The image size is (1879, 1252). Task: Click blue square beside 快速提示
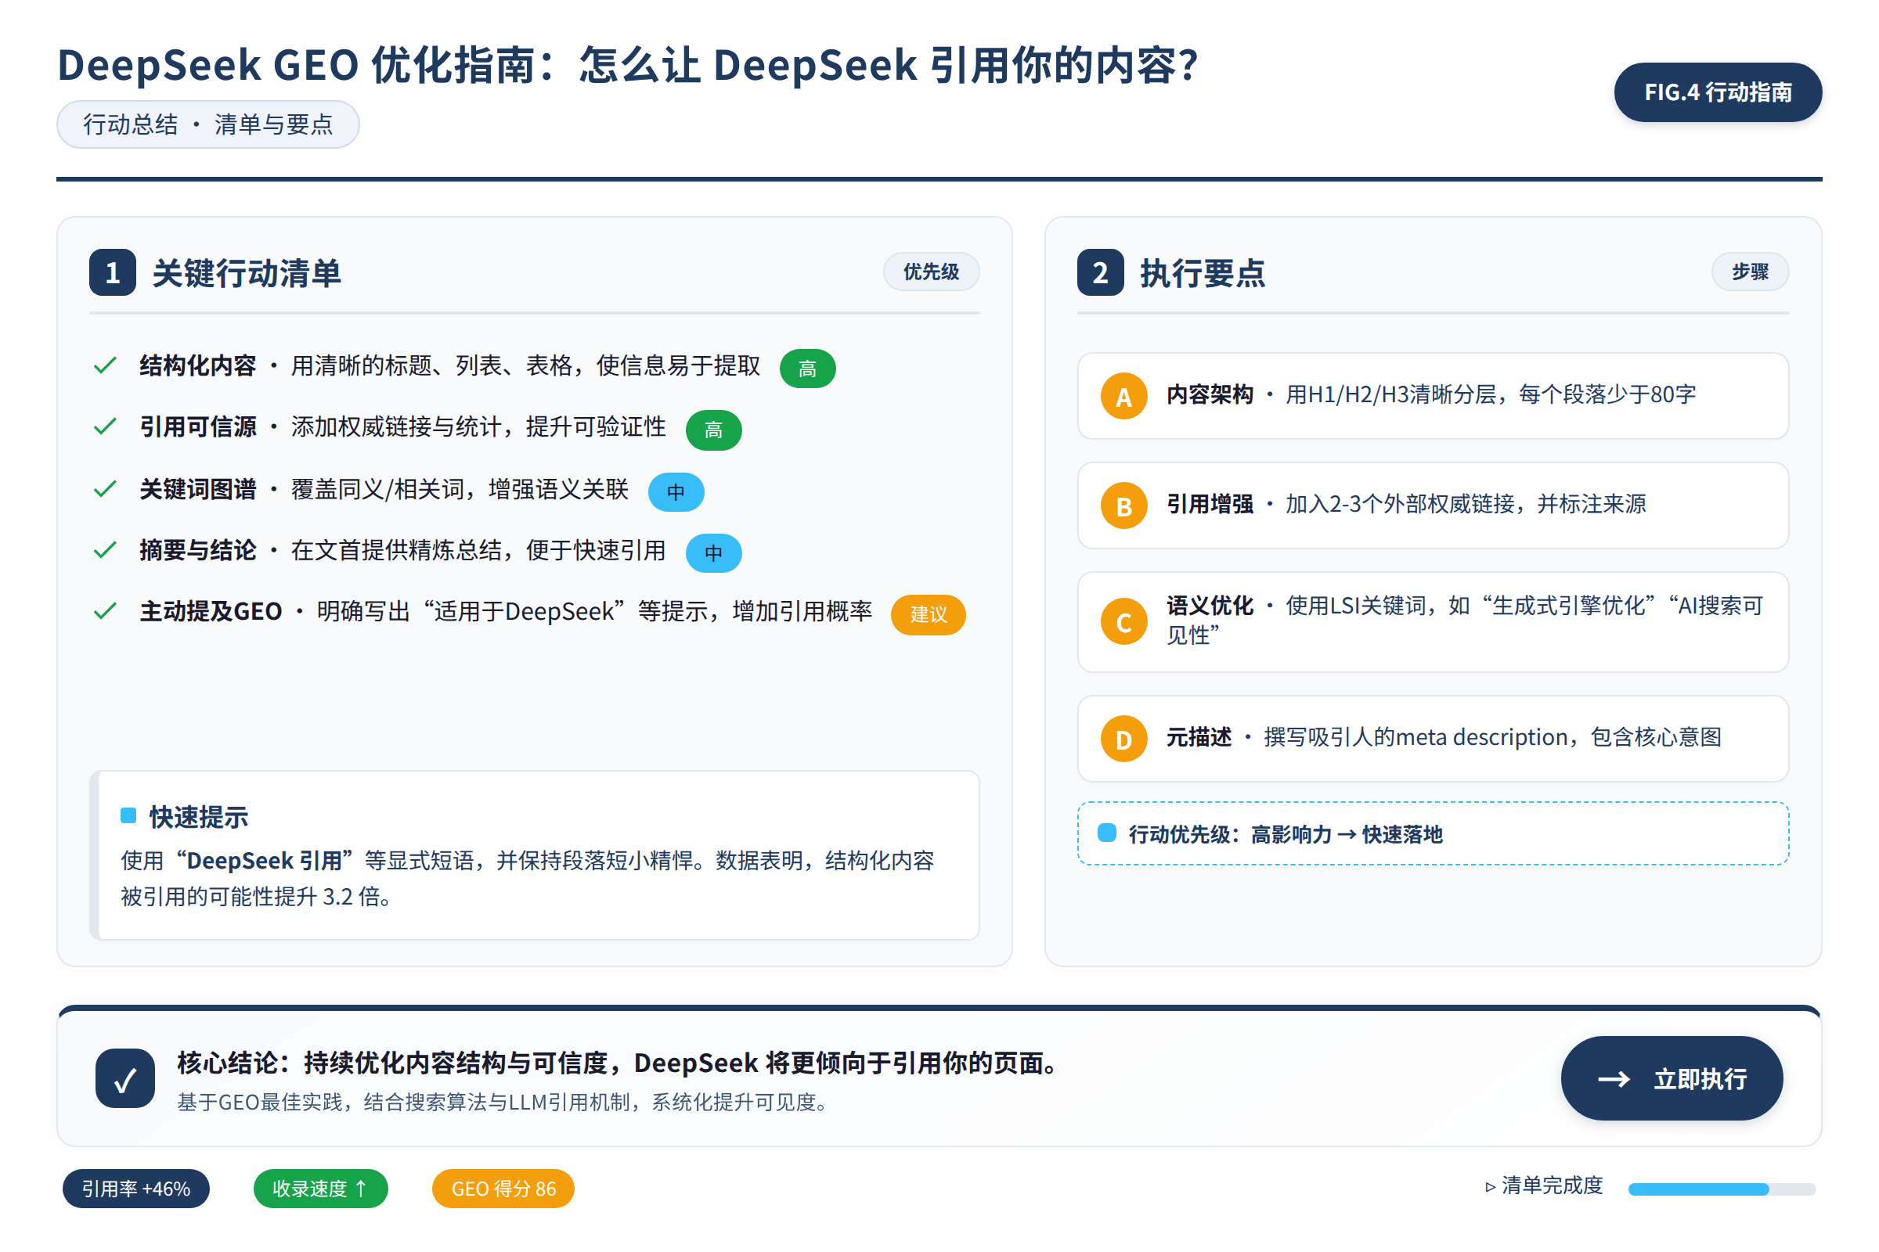[128, 815]
